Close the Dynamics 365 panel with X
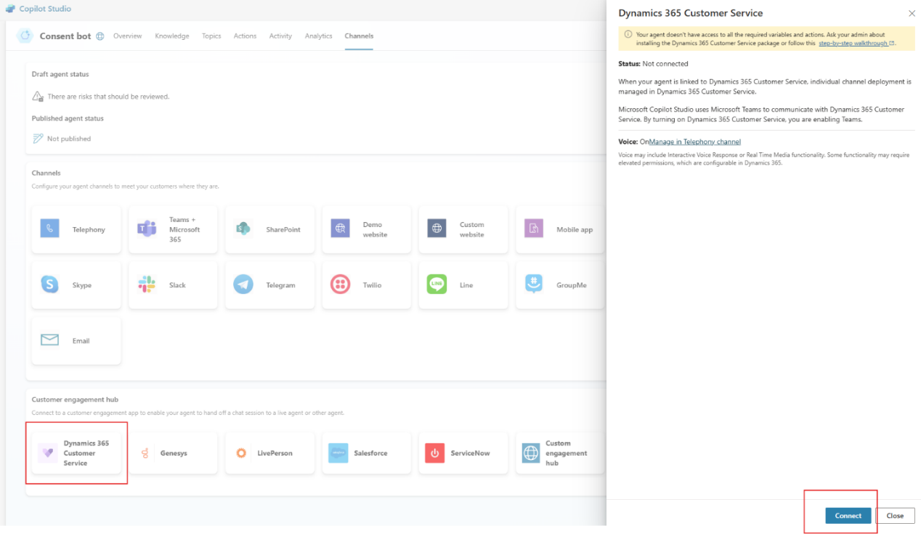This screenshot has width=921, height=534. coord(912,13)
